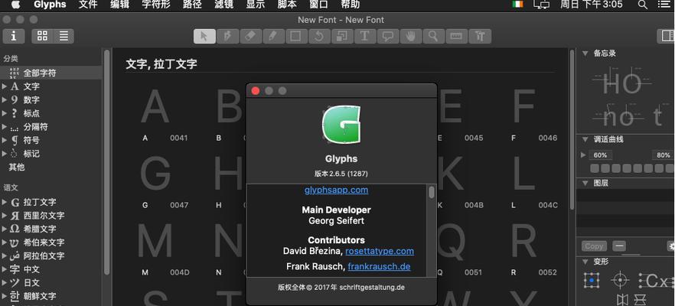The width and height of the screenshot is (675, 306).
Task: Click the Copy button in layers panel
Action: point(594,246)
